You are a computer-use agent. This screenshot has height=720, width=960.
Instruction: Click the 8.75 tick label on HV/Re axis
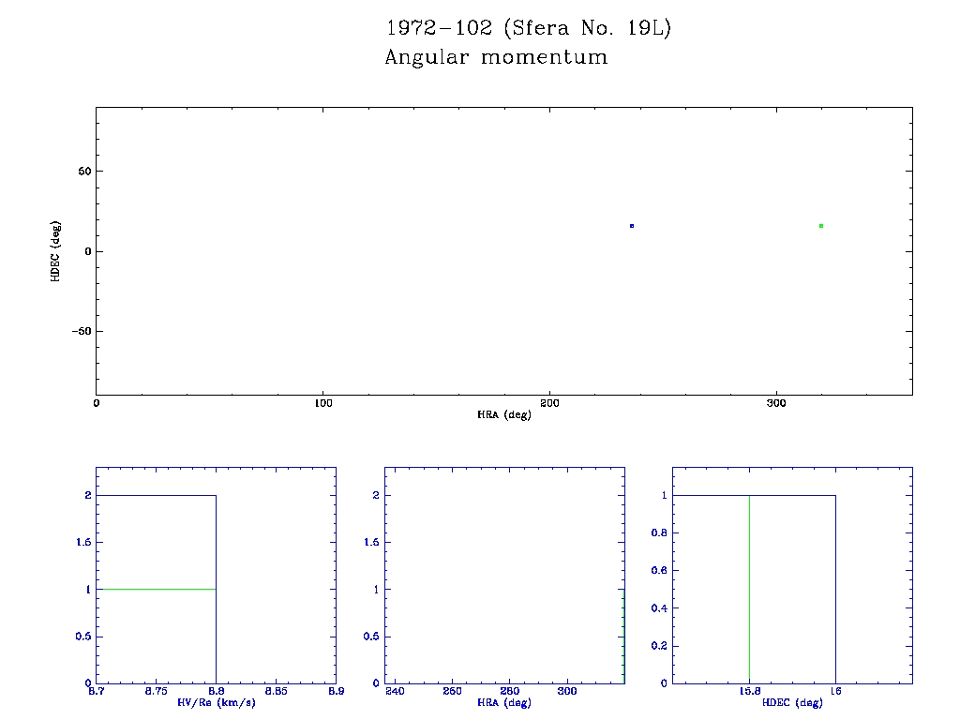(x=156, y=691)
